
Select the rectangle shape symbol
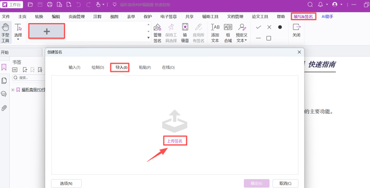[x=269, y=38]
